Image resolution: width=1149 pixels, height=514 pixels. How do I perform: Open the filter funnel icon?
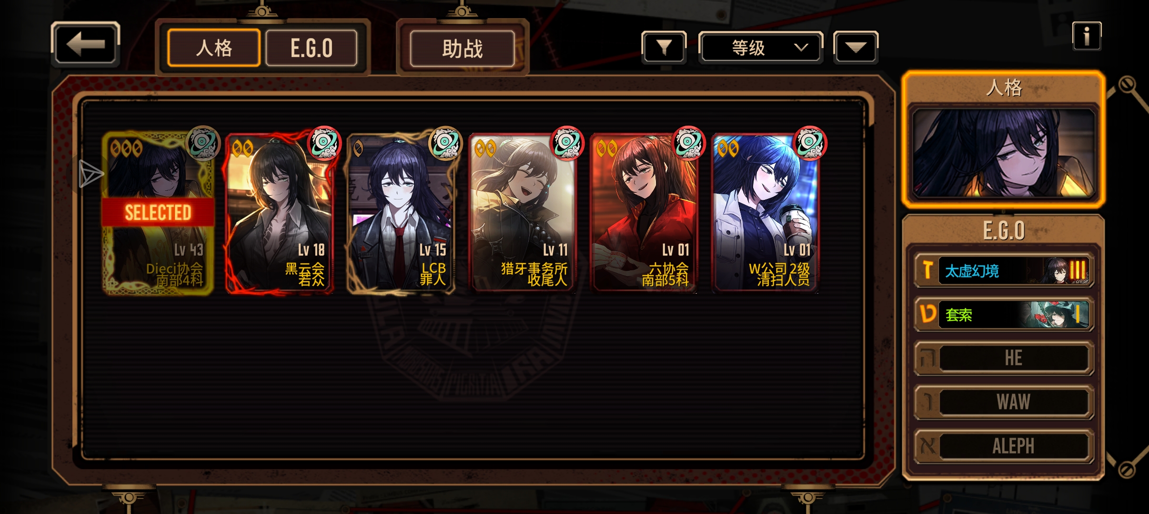pyautogui.click(x=664, y=47)
